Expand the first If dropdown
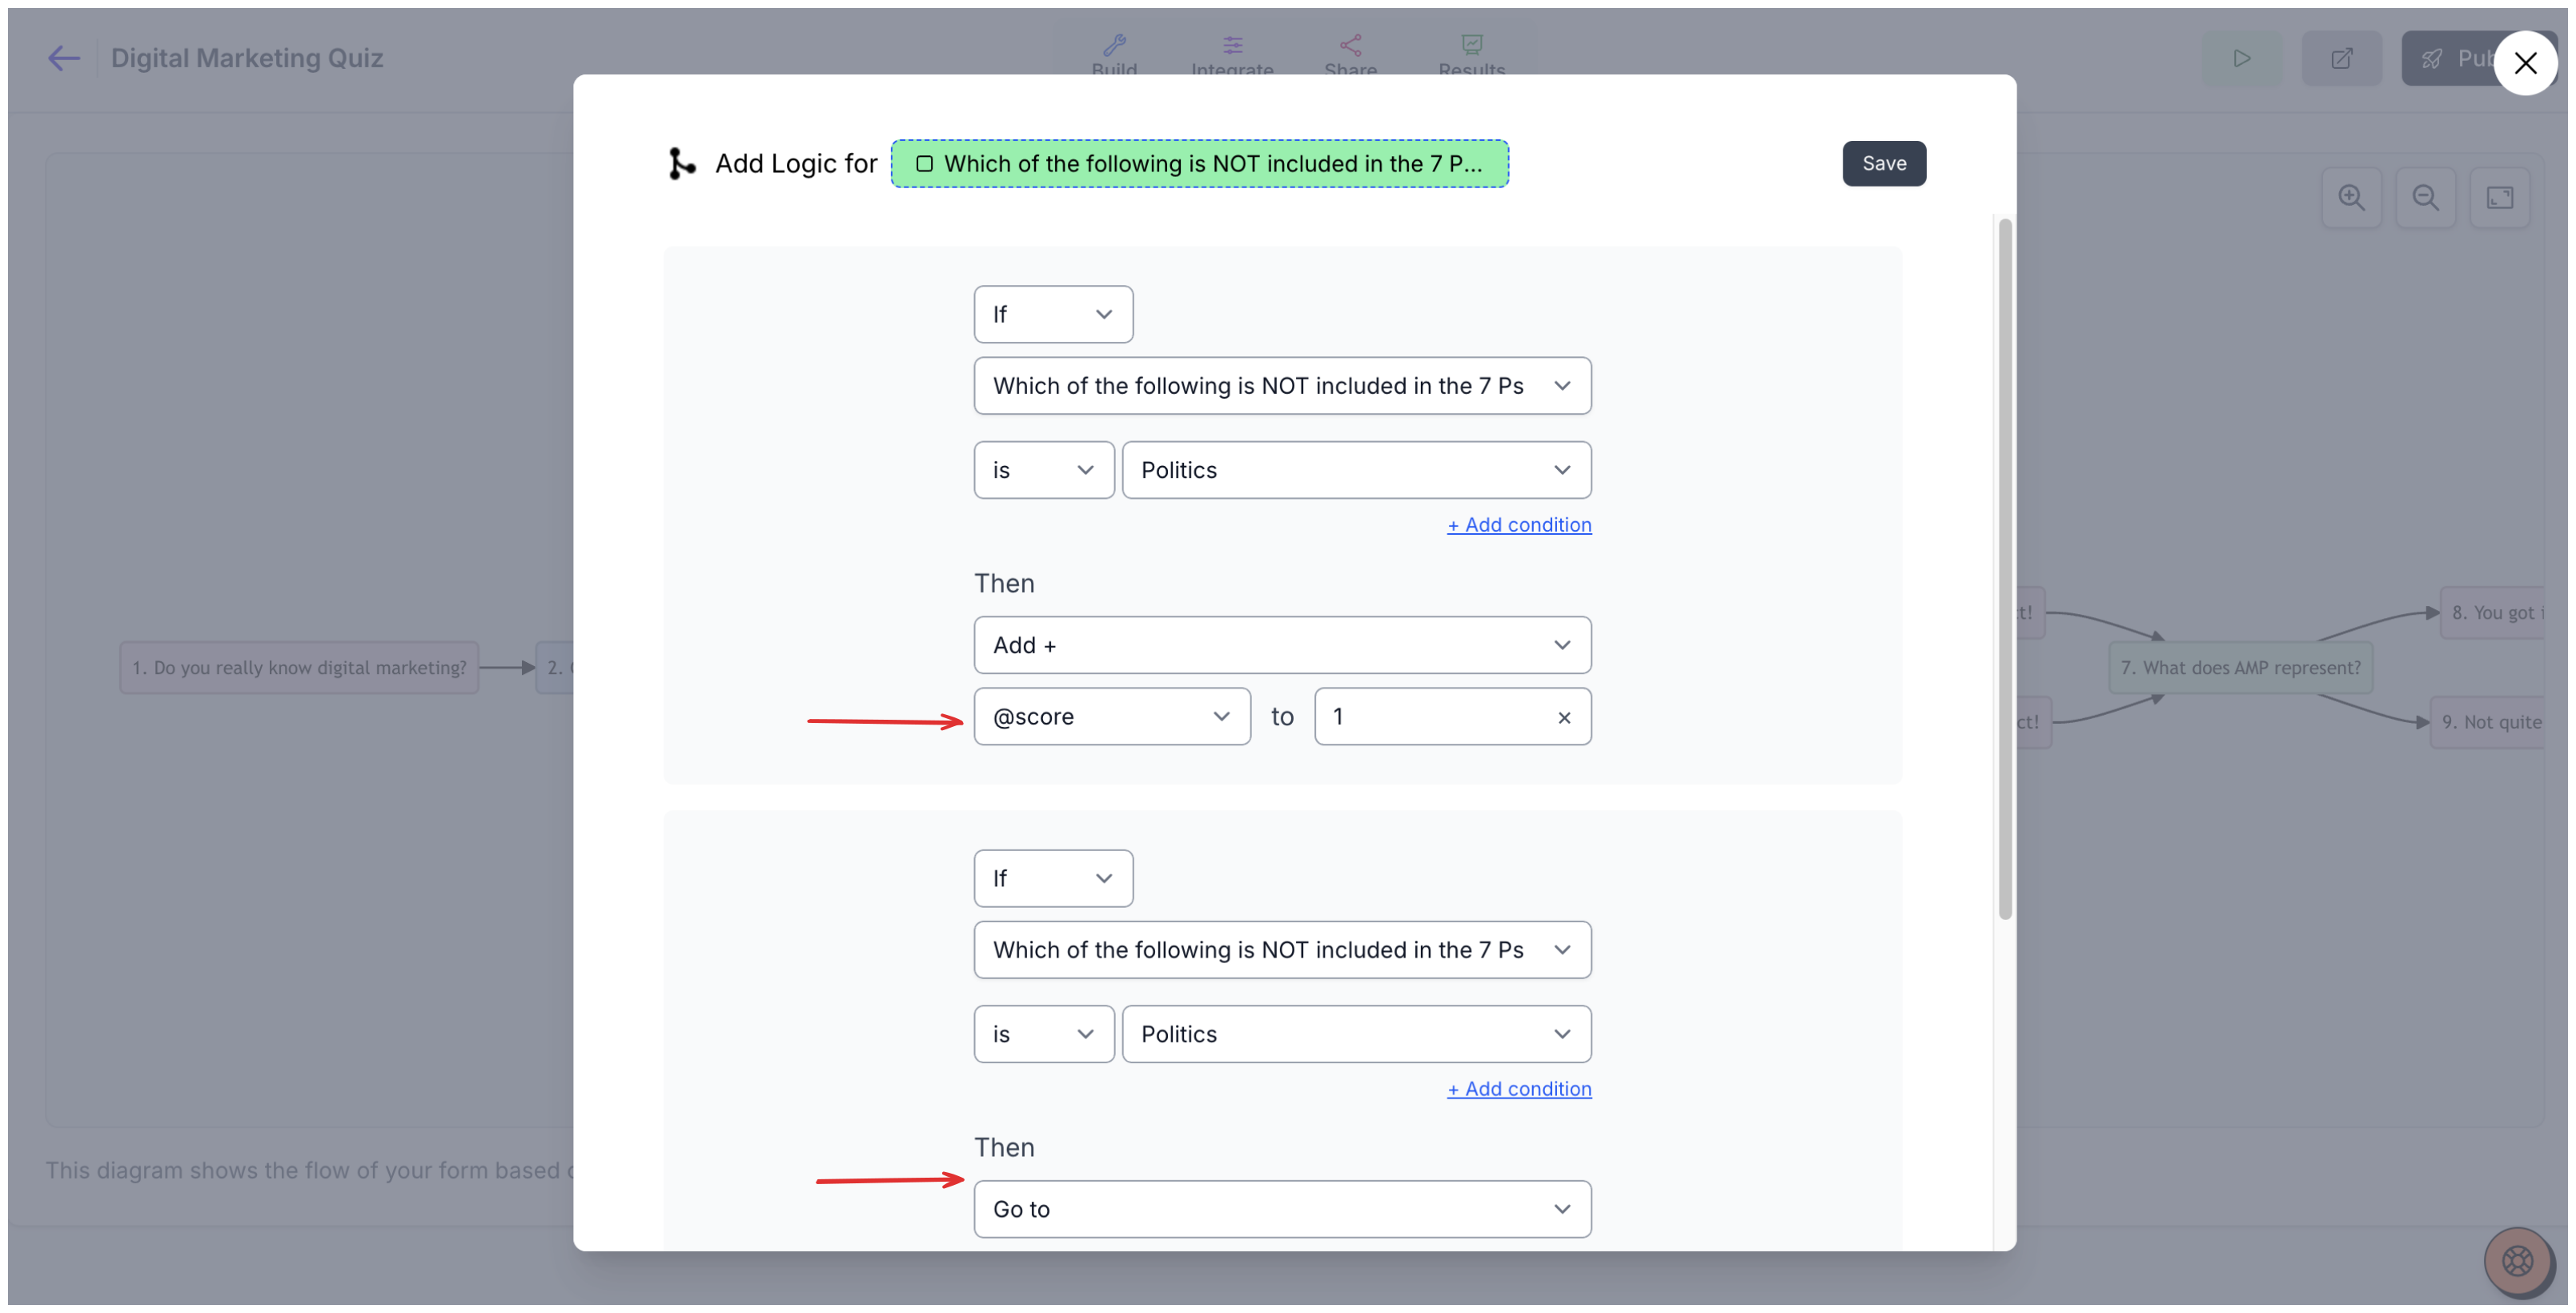This screenshot has height=1313, width=2576. [1053, 314]
